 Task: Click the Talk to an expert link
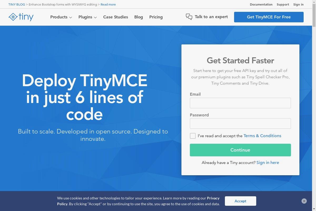click(x=211, y=17)
